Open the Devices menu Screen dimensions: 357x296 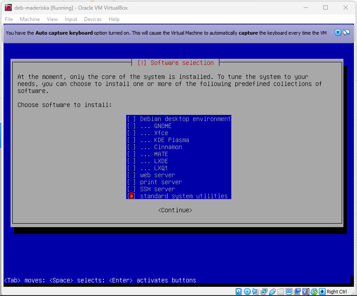tap(93, 19)
